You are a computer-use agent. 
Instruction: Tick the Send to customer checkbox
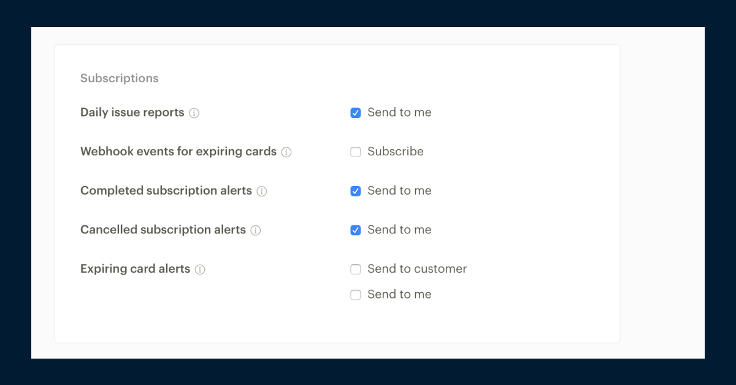pyautogui.click(x=356, y=269)
